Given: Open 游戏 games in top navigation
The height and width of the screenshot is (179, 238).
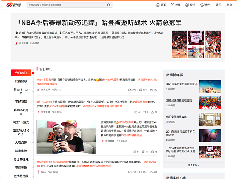Looking at the screenshot, I should tap(205, 5).
